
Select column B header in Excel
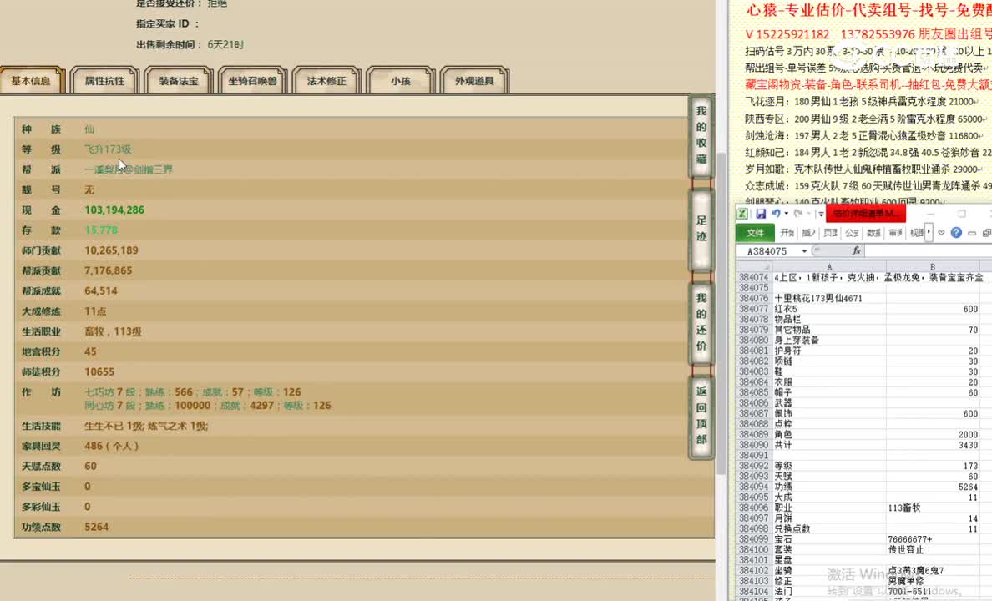click(933, 267)
